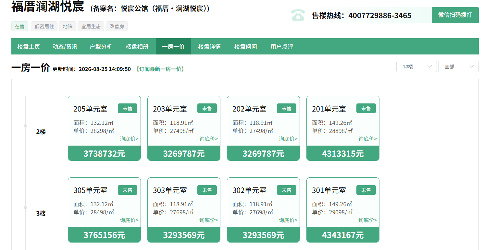The height and width of the screenshot is (250, 483).
Task: Click 询底价 for unit 303
Action: (x=209, y=220)
